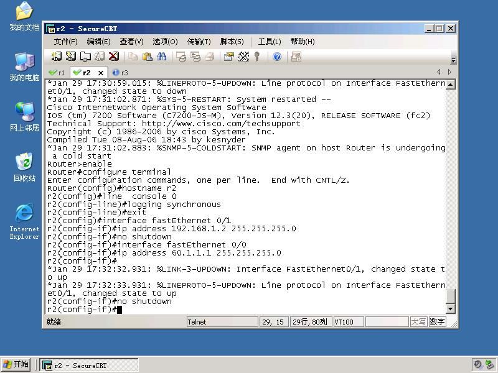This screenshot has height=373, width=498.
Task: Open the 文件(F) menu
Action: [65, 42]
